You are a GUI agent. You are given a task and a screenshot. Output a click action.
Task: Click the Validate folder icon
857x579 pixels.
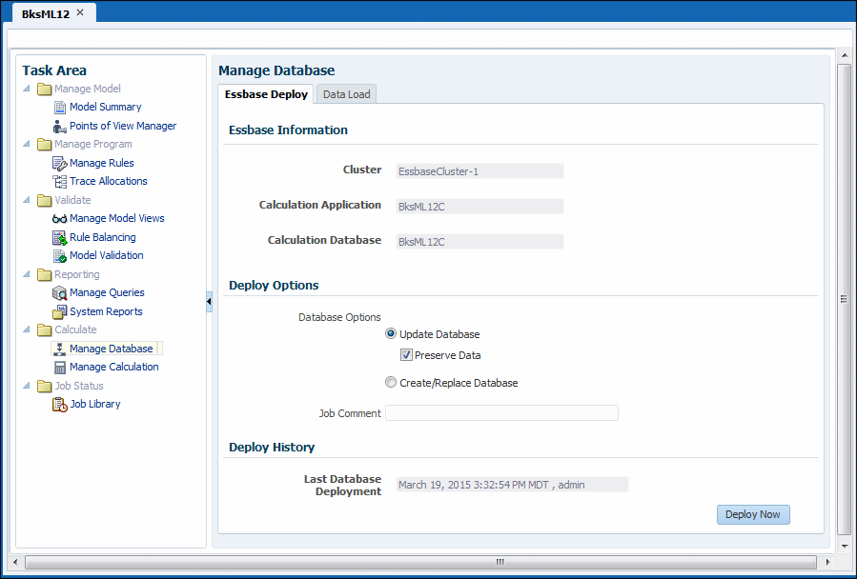pyautogui.click(x=44, y=201)
